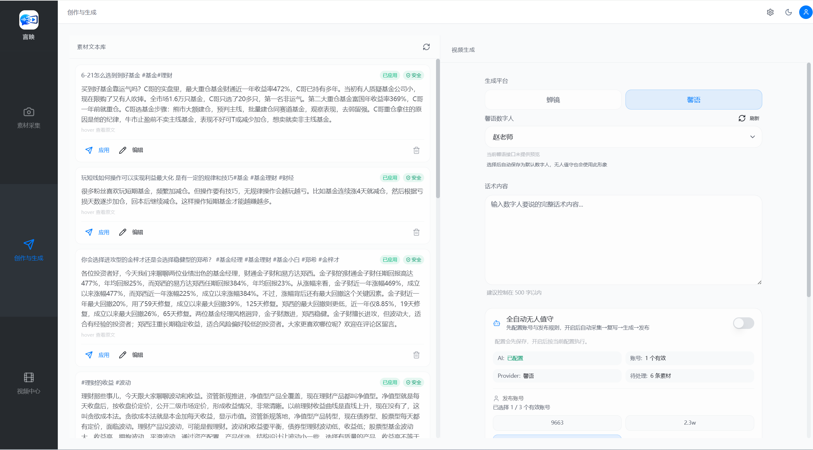Open 视频中心 in the sidebar
The height and width of the screenshot is (450, 813).
(x=29, y=383)
